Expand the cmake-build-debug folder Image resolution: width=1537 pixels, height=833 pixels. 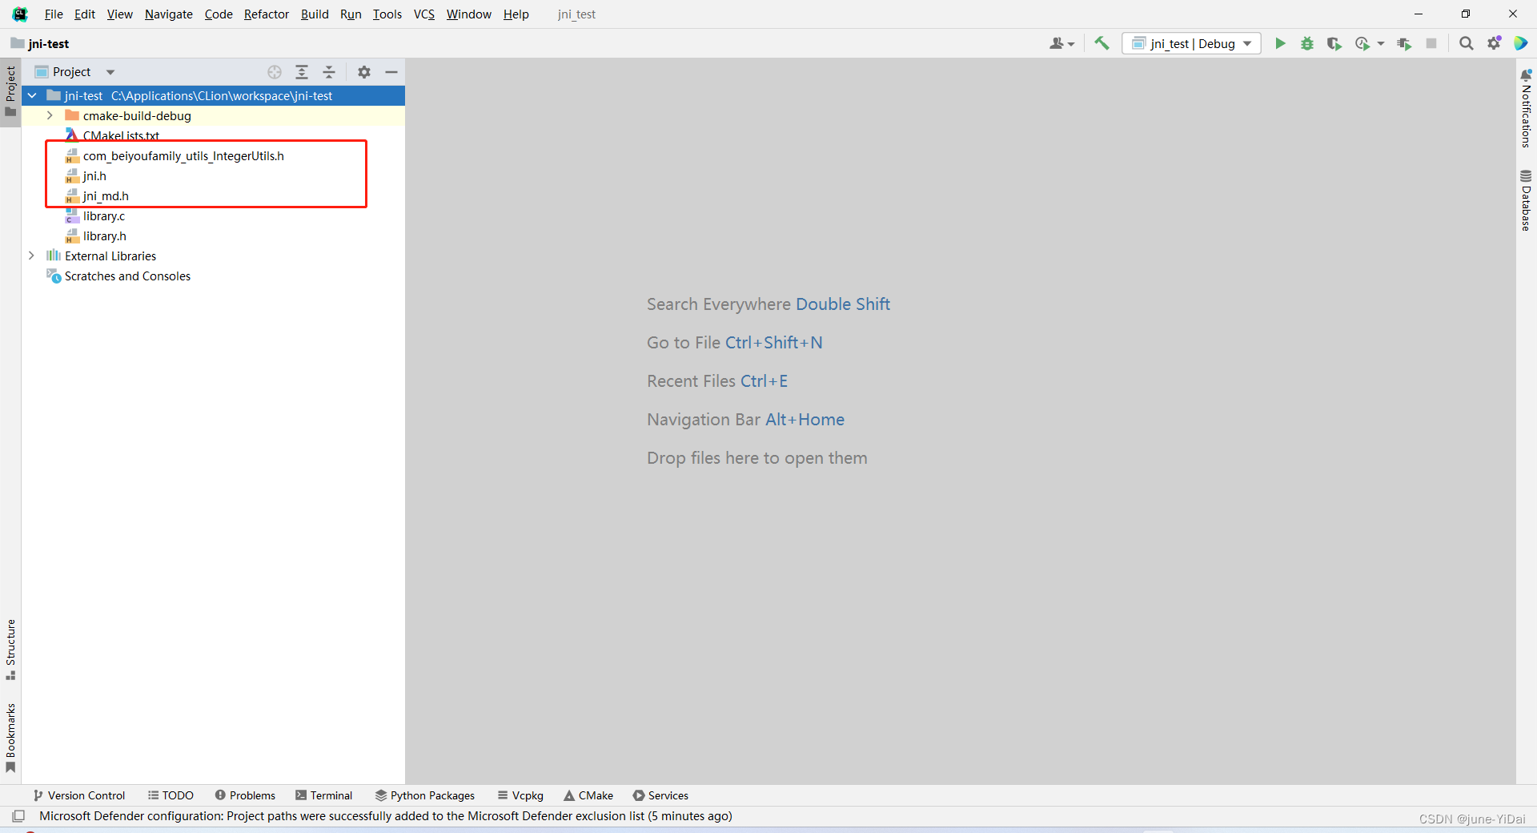point(50,115)
